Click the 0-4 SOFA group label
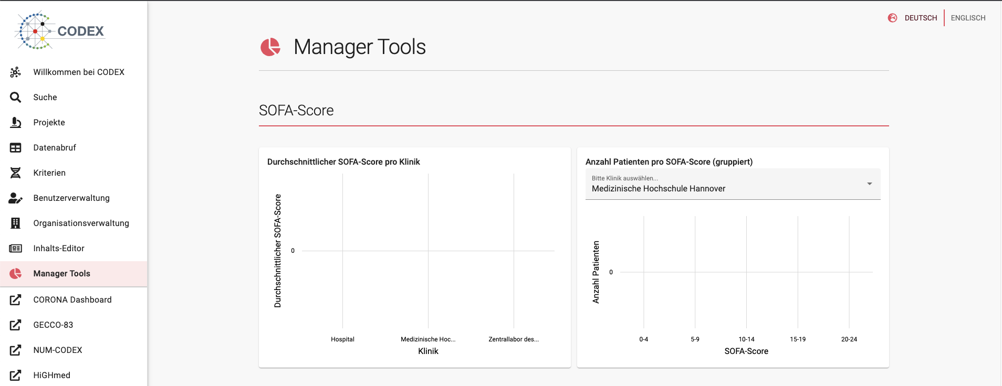 click(x=644, y=339)
